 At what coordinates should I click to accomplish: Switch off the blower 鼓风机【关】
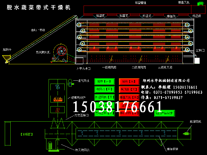(129, 89)
